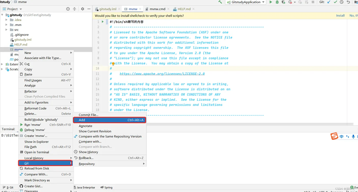Screen dimensions: 358x192
Task: Select Show Current Revision menu item
Action: (x=109, y=131)
